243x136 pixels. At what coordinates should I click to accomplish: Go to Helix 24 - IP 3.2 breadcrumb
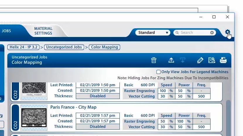[23, 47]
